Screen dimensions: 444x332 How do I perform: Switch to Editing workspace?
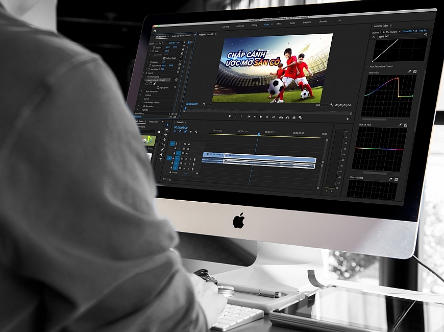(254, 25)
